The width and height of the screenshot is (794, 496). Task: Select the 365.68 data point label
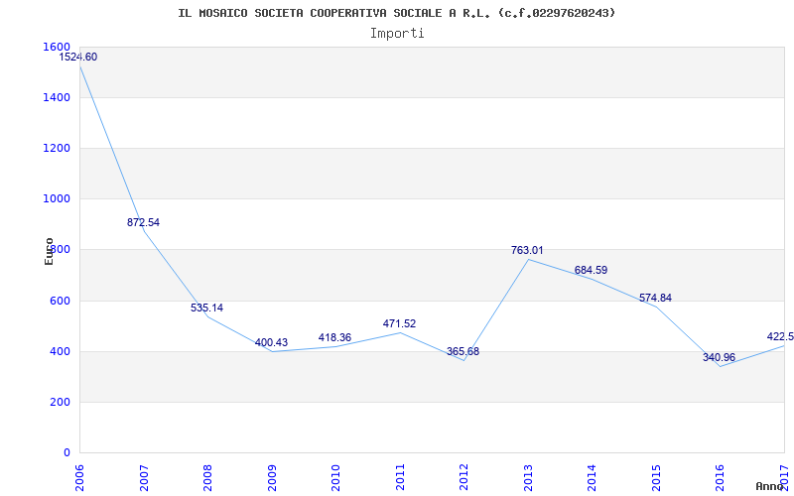coord(463,351)
